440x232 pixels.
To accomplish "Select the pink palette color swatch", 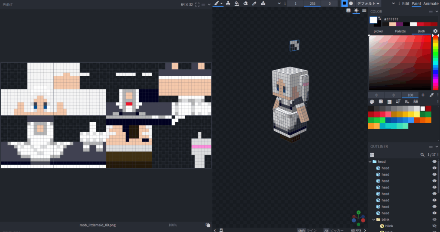I will tap(388, 114).
